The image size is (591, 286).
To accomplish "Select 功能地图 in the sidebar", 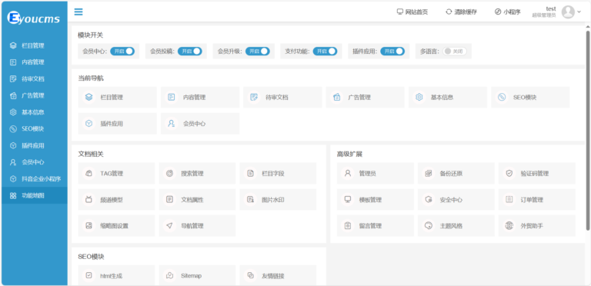I will [x=35, y=195].
